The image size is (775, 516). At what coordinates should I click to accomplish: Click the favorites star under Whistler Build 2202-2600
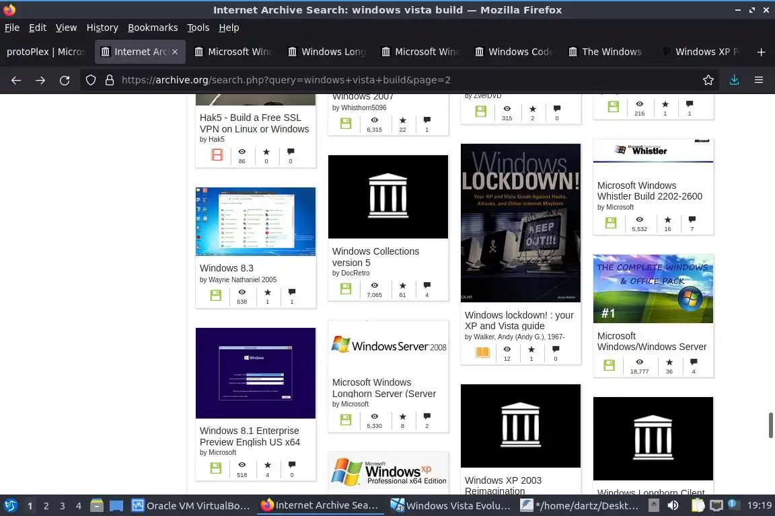pos(668,220)
